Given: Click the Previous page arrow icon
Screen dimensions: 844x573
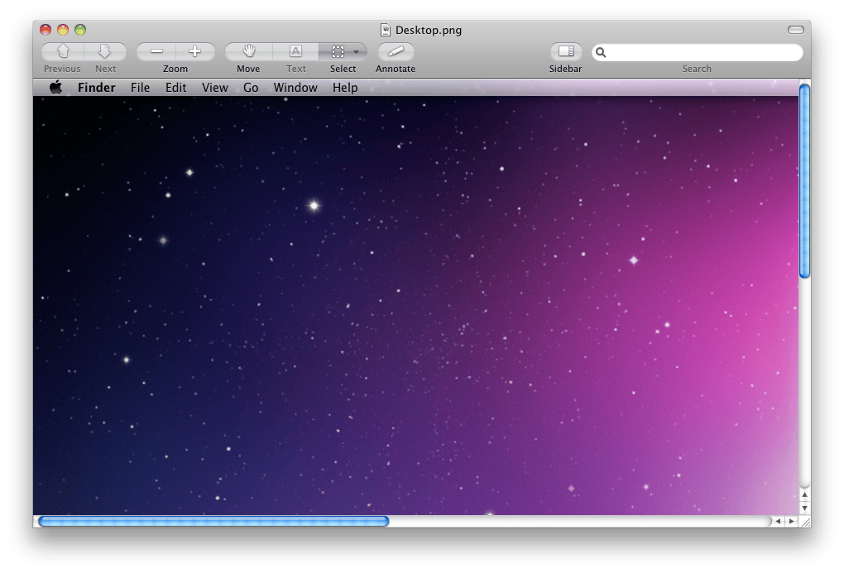Looking at the screenshot, I should [63, 51].
